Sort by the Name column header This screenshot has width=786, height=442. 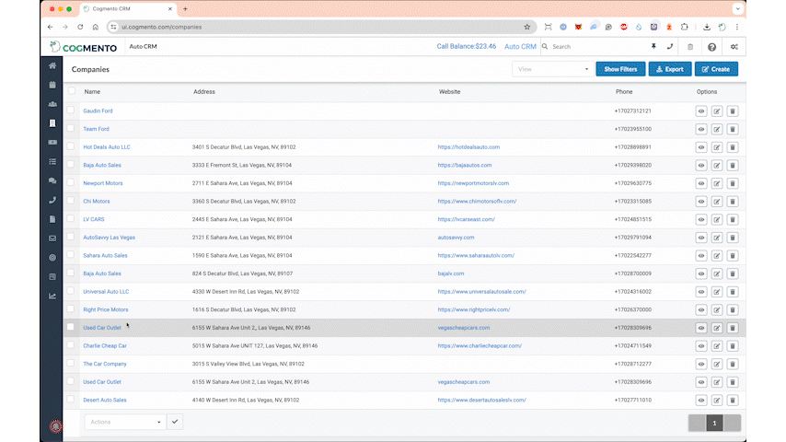[92, 92]
